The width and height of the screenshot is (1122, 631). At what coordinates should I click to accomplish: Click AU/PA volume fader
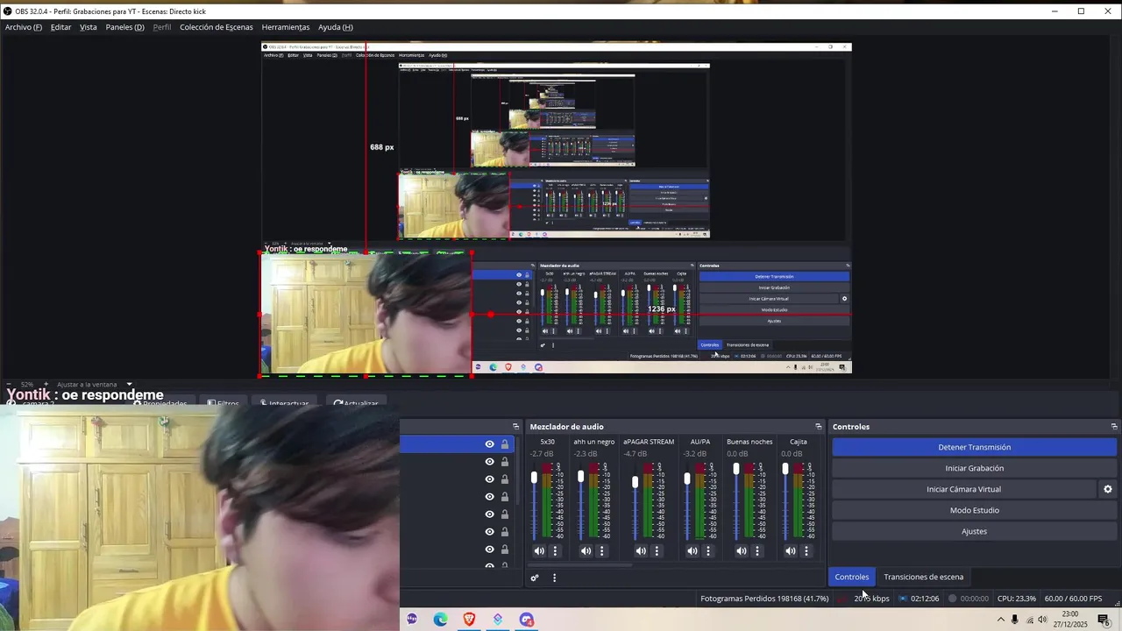[687, 479]
